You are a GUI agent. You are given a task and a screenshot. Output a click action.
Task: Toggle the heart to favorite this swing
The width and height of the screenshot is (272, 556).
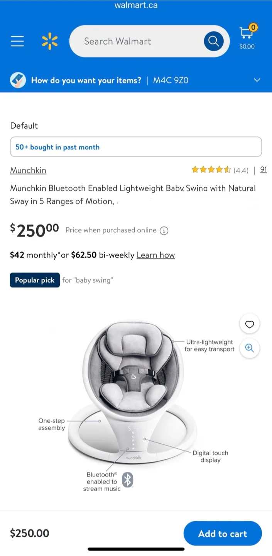tap(249, 324)
